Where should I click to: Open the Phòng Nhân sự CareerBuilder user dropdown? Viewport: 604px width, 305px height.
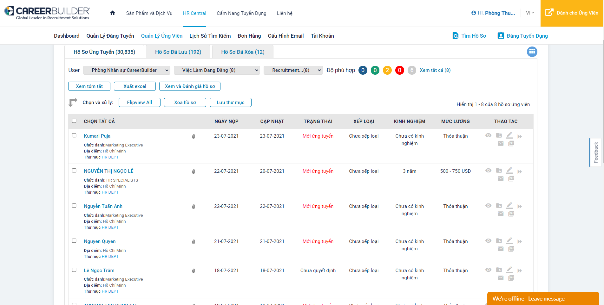[x=127, y=70]
